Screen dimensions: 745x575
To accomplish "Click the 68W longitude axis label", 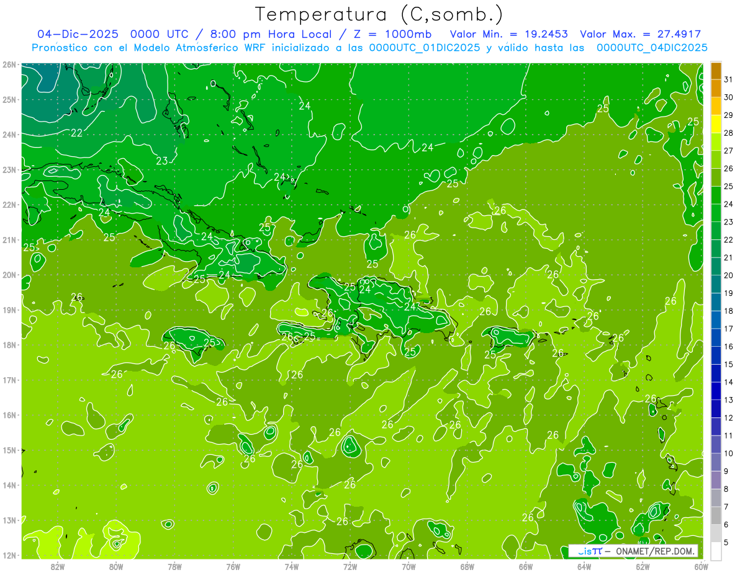I will [467, 566].
